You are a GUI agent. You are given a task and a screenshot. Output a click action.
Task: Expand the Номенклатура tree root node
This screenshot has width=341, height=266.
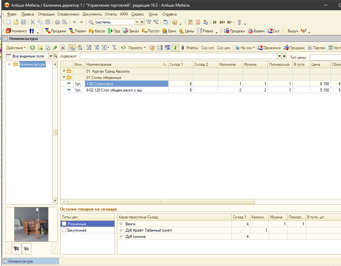tap(9, 64)
